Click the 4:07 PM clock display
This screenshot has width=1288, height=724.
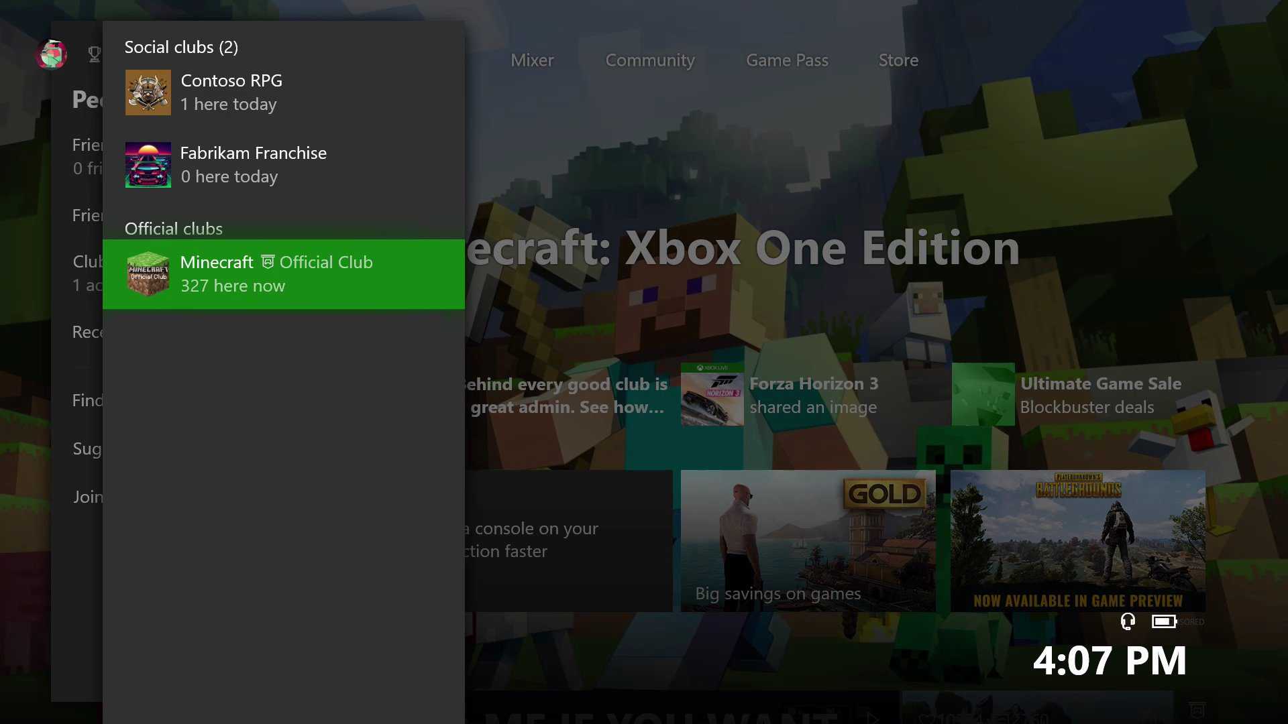pos(1110,661)
